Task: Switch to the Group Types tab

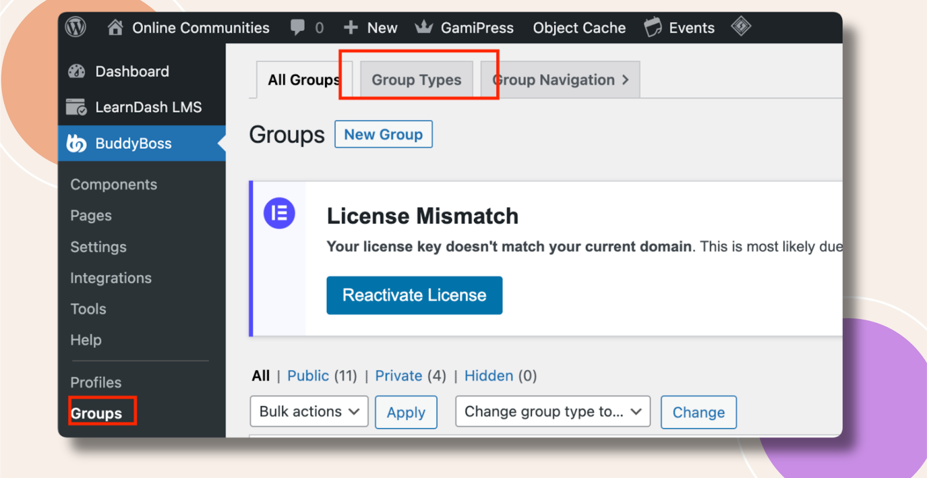Action: (417, 80)
